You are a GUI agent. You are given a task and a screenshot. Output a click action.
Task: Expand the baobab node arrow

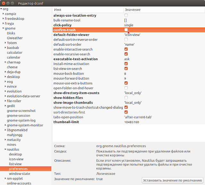5,48
